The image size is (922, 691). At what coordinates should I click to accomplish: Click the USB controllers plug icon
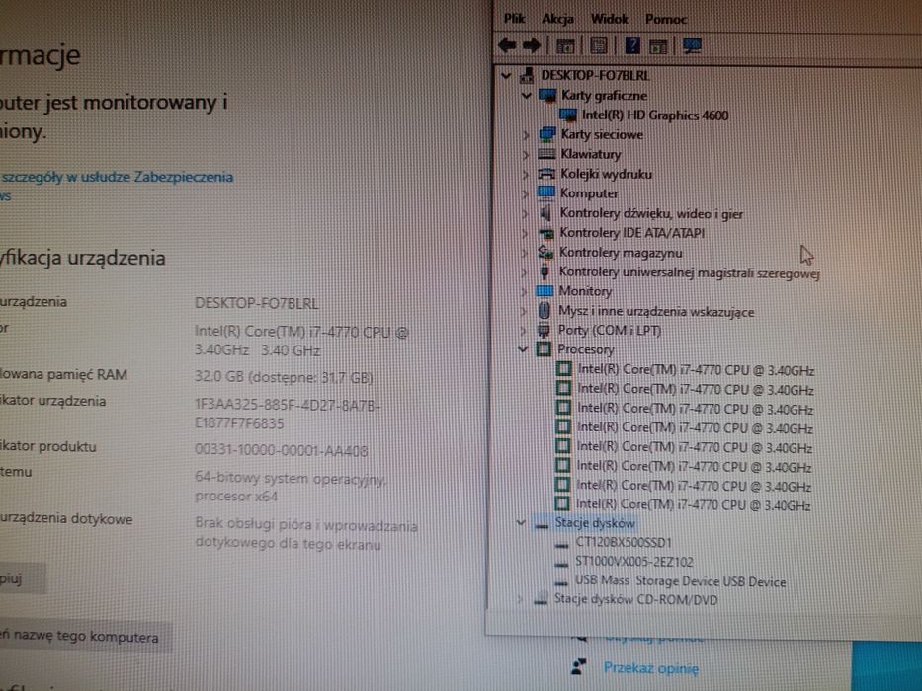(x=545, y=272)
